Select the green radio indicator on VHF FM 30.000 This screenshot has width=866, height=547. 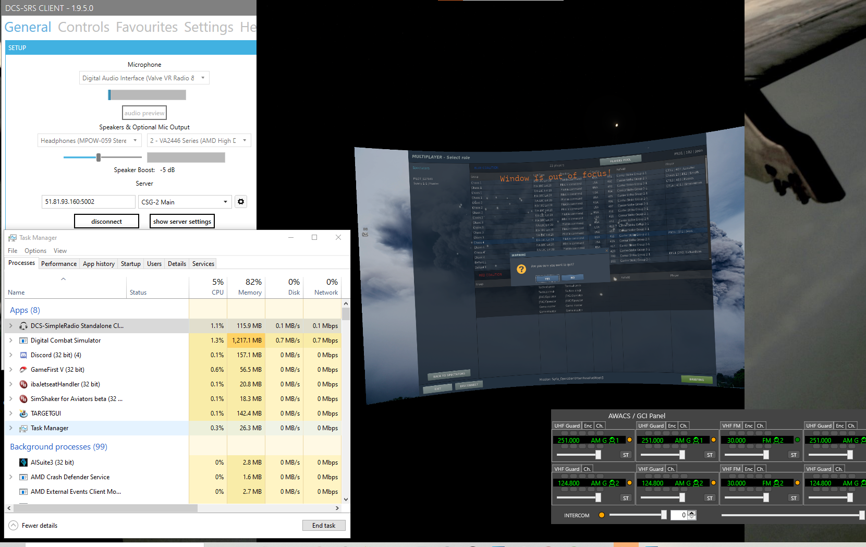coord(797,440)
